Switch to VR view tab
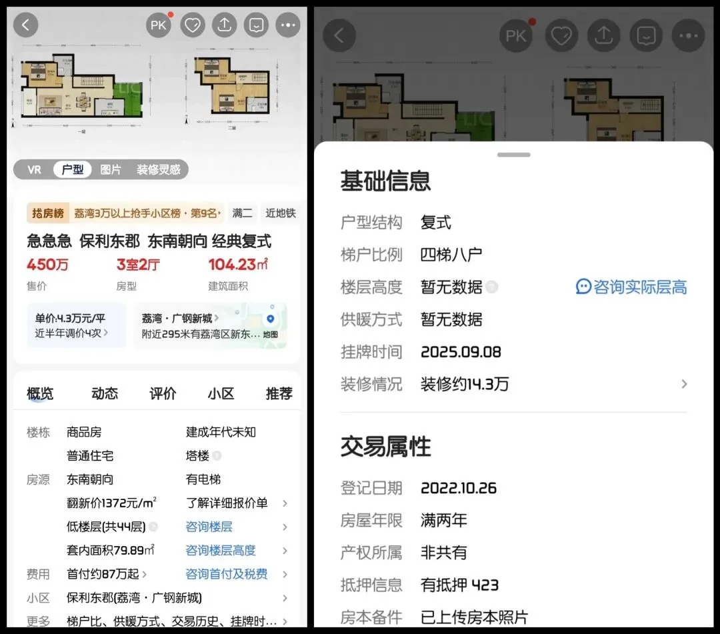Viewport: 720px width, 634px height. pos(35,169)
